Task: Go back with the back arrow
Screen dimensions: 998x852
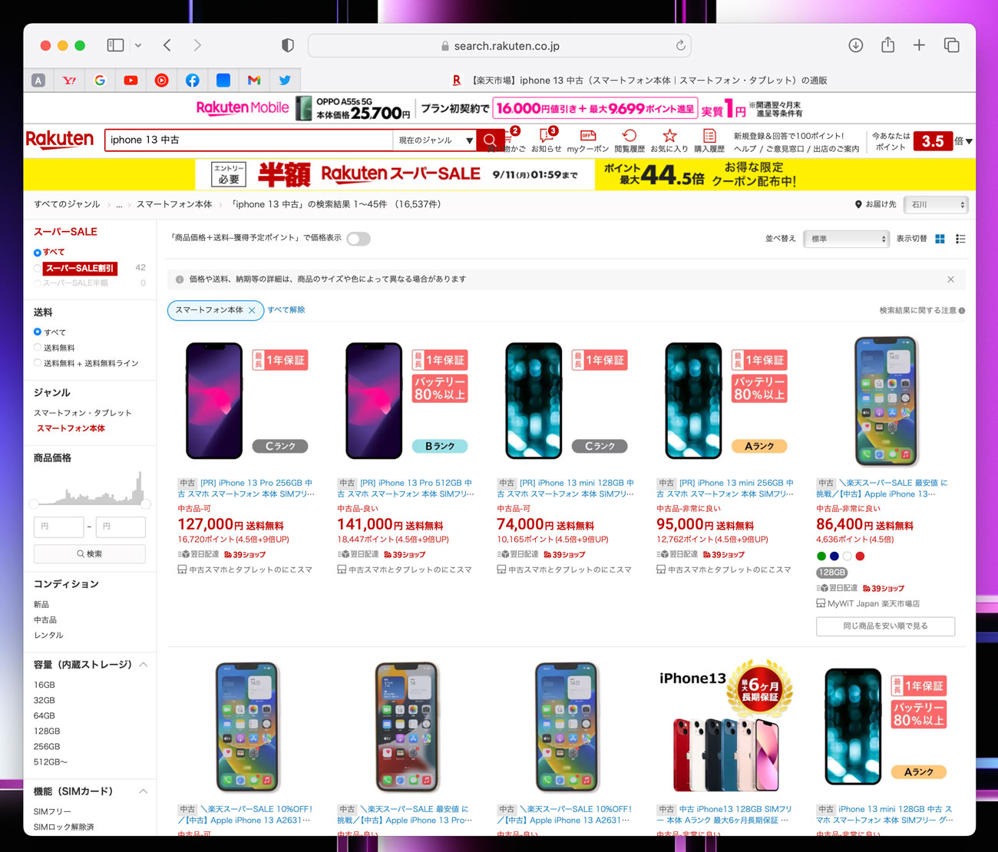Action: [x=167, y=45]
